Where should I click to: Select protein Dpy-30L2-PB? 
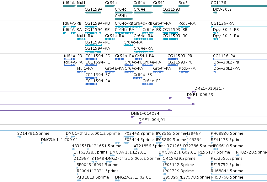pos(215,65)
